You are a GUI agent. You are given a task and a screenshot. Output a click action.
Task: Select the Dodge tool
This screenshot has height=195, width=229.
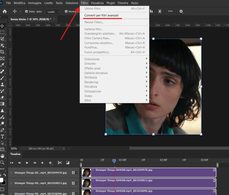click(x=2, y=124)
